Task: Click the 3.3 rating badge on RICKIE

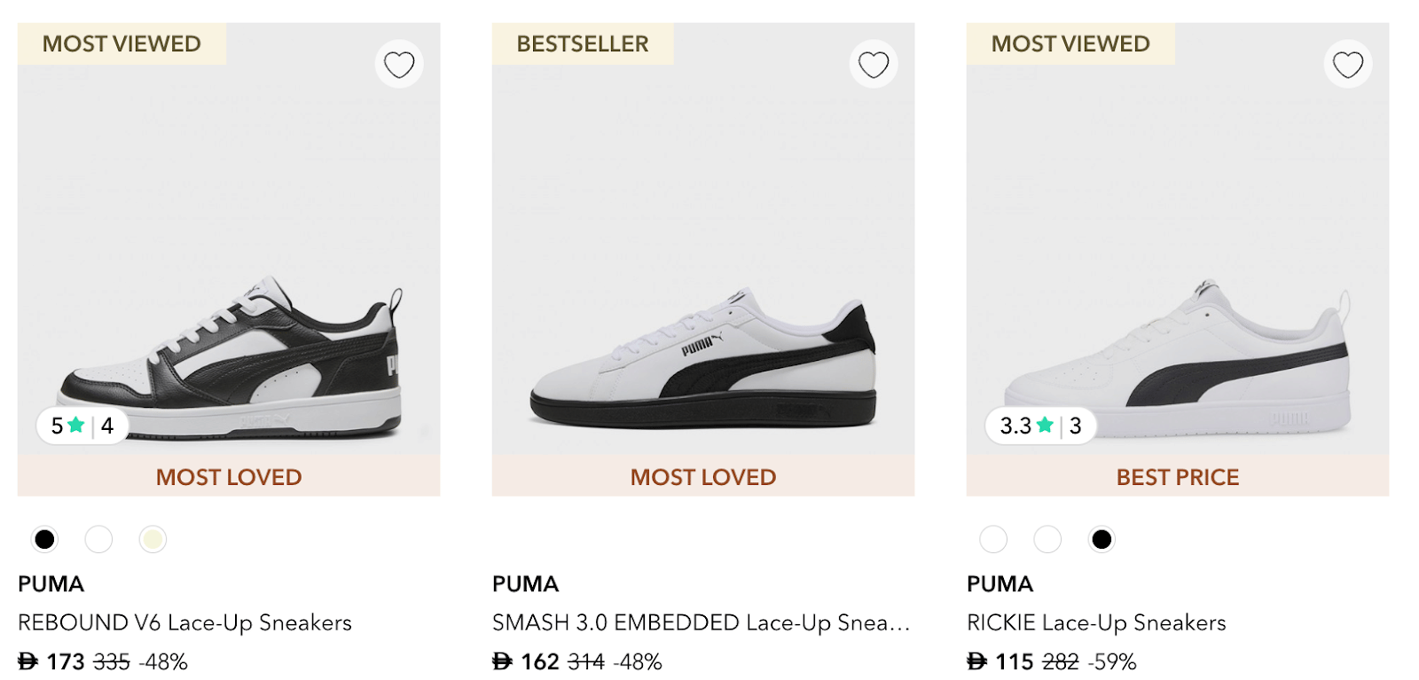Action: click(x=1040, y=426)
